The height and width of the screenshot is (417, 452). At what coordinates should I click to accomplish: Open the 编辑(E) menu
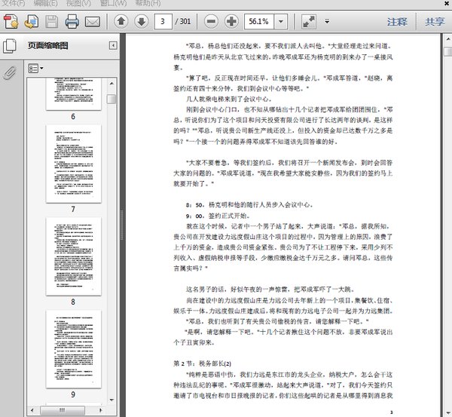tap(45, 3)
